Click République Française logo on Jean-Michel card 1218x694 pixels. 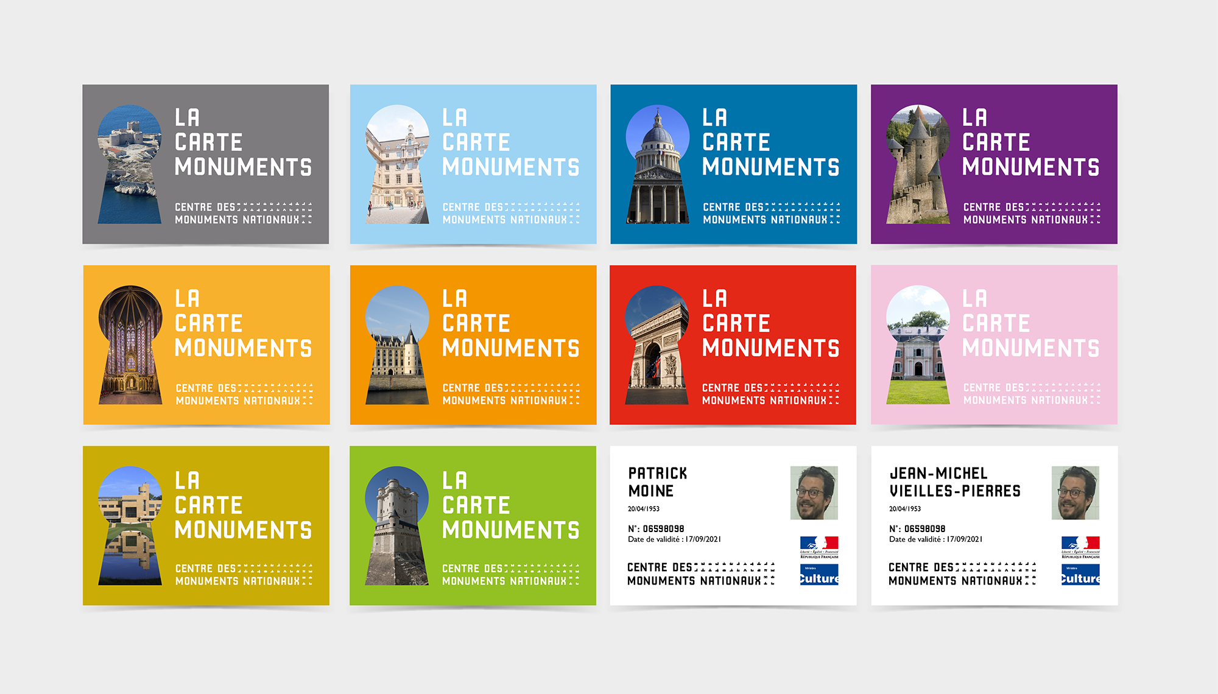tap(1080, 547)
